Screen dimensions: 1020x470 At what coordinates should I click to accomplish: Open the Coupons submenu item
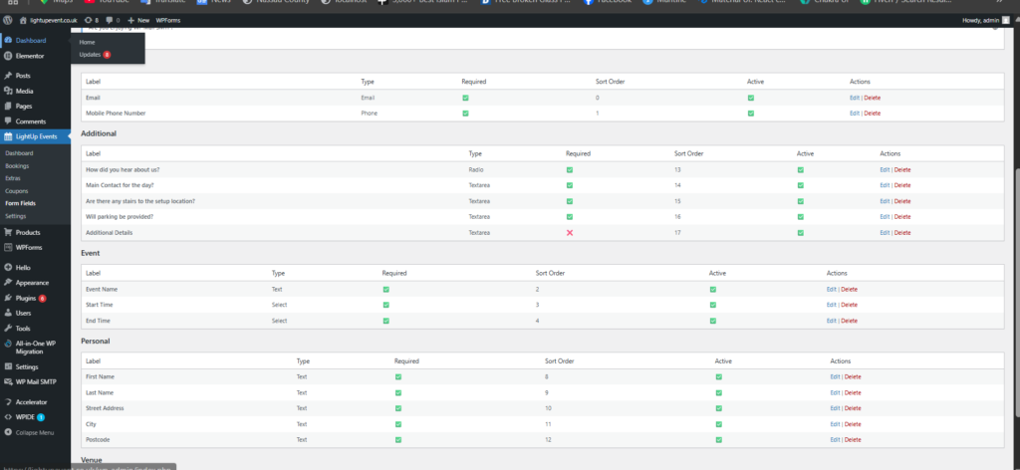point(16,191)
